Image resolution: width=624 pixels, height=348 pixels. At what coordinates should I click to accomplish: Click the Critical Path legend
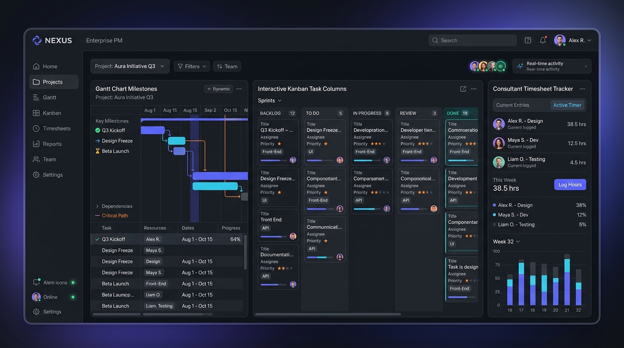[112, 216]
